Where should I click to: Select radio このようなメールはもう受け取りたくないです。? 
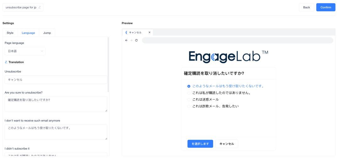pyautogui.click(x=189, y=86)
